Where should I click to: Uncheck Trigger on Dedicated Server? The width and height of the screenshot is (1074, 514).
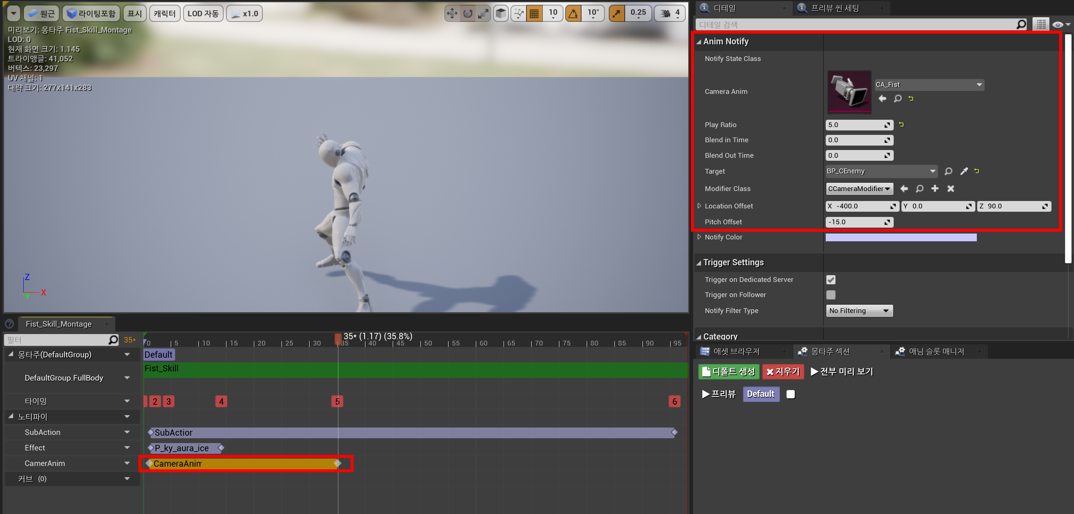click(831, 280)
